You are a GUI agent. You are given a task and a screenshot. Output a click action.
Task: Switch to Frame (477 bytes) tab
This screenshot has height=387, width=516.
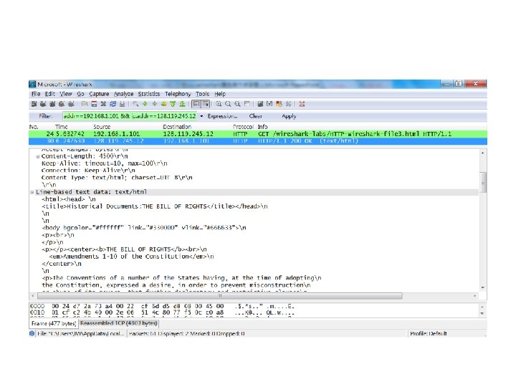54,323
